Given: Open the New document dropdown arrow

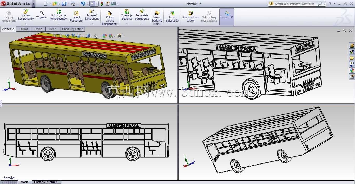Looking at the screenshot, I should 50,4.
